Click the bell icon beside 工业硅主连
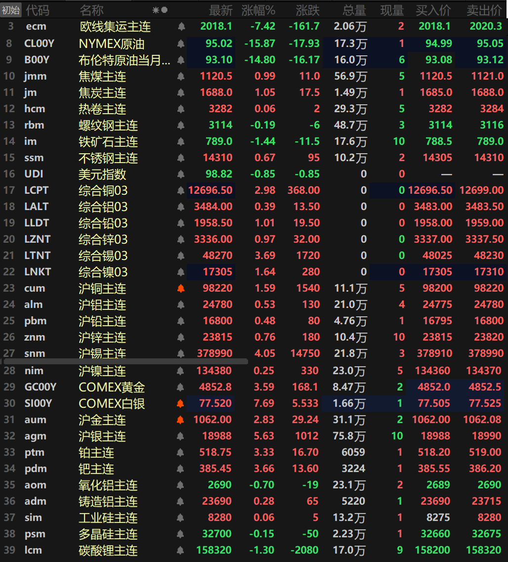Screen dimensions: 508x562 pos(181,518)
